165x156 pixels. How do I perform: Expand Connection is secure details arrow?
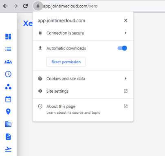click(x=125, y=33)
